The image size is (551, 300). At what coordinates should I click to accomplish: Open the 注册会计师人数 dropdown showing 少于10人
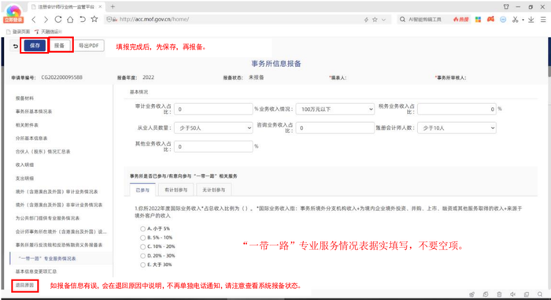coord(457,128)
